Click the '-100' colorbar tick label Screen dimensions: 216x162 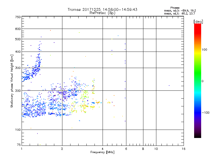pos(205,113)
